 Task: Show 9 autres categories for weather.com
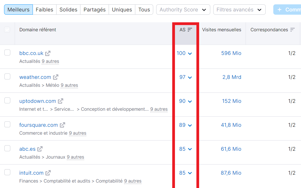point(70,85)
